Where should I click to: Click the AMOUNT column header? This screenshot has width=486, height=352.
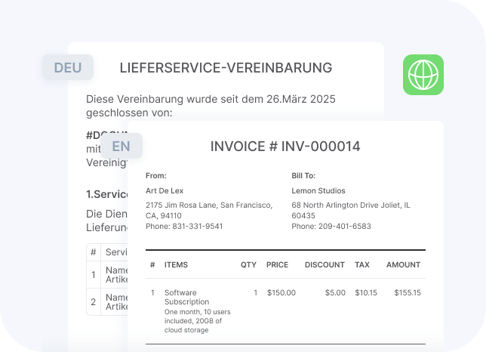point(403,265)
